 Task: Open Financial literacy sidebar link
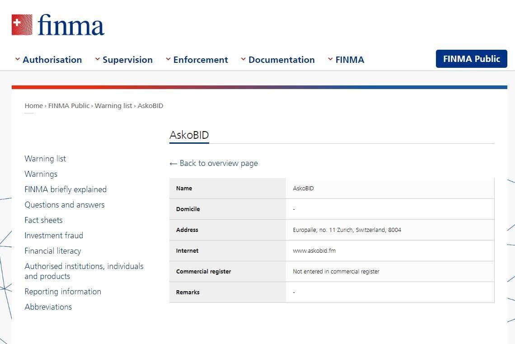(x=53, y=251)
